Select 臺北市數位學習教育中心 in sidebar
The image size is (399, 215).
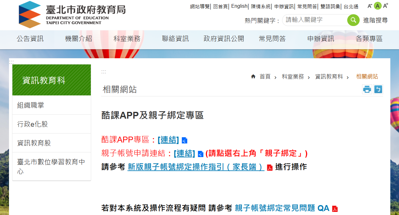[x=51, y=166]
